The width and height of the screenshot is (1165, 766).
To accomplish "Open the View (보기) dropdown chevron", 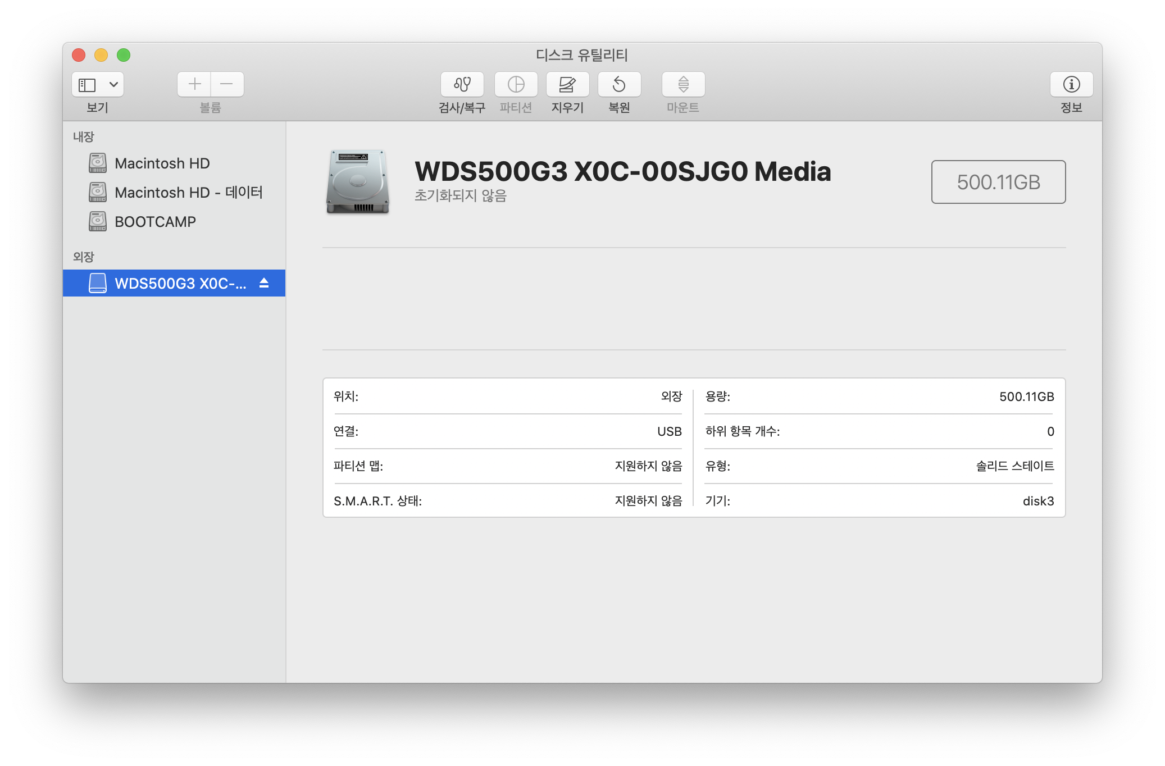I will [113, 85].
